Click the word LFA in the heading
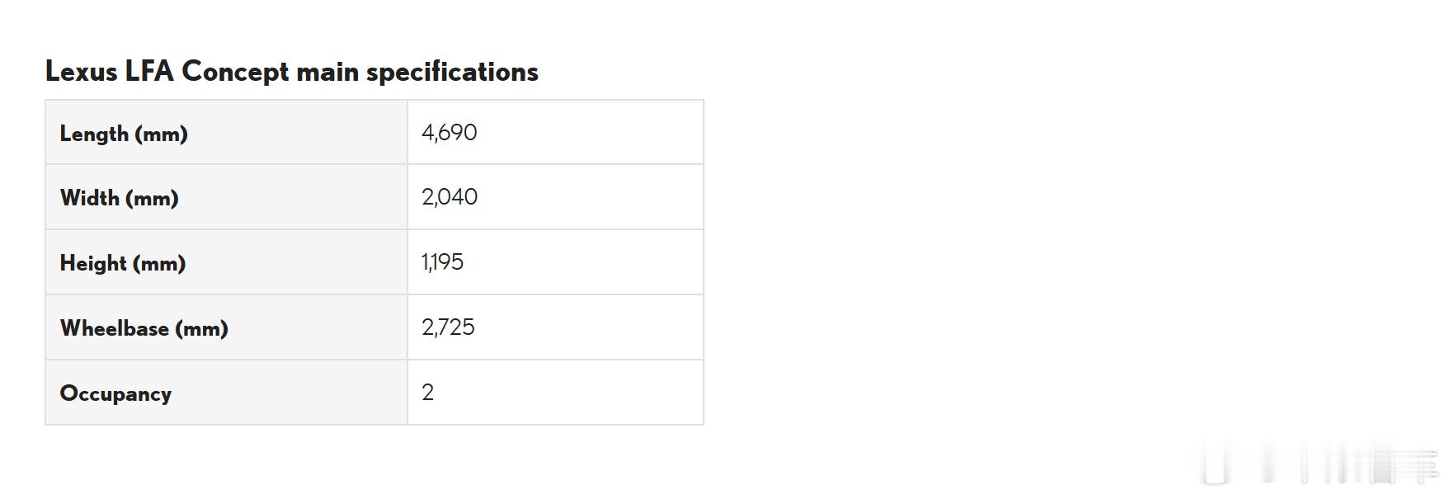The height and width of the screenshot is (499, 1451). point(149,72)
